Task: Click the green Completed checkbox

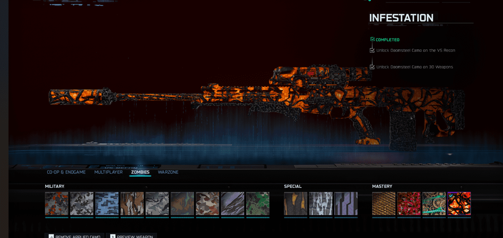Action: click(x=373, y=39)
